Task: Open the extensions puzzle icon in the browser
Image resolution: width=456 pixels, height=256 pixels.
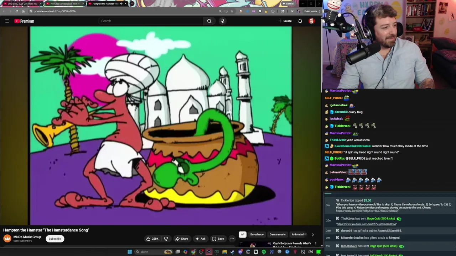Action: point(273,11)
